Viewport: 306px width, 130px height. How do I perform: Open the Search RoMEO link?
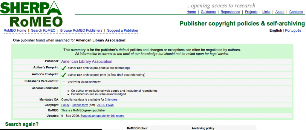(43, 30)
